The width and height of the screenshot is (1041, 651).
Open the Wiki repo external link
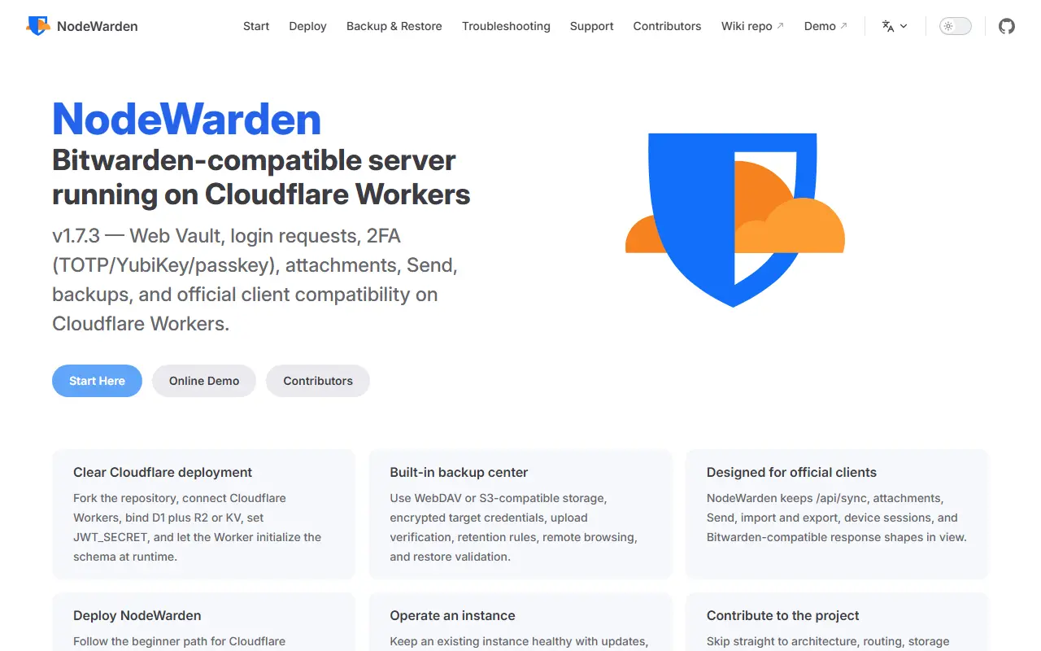click(x=752, y=26)
